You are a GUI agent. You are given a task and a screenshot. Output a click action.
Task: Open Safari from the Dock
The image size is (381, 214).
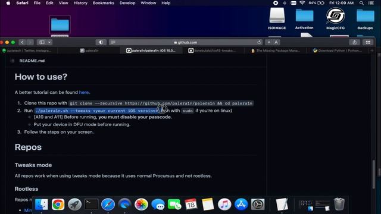click(x=108, y=204)
